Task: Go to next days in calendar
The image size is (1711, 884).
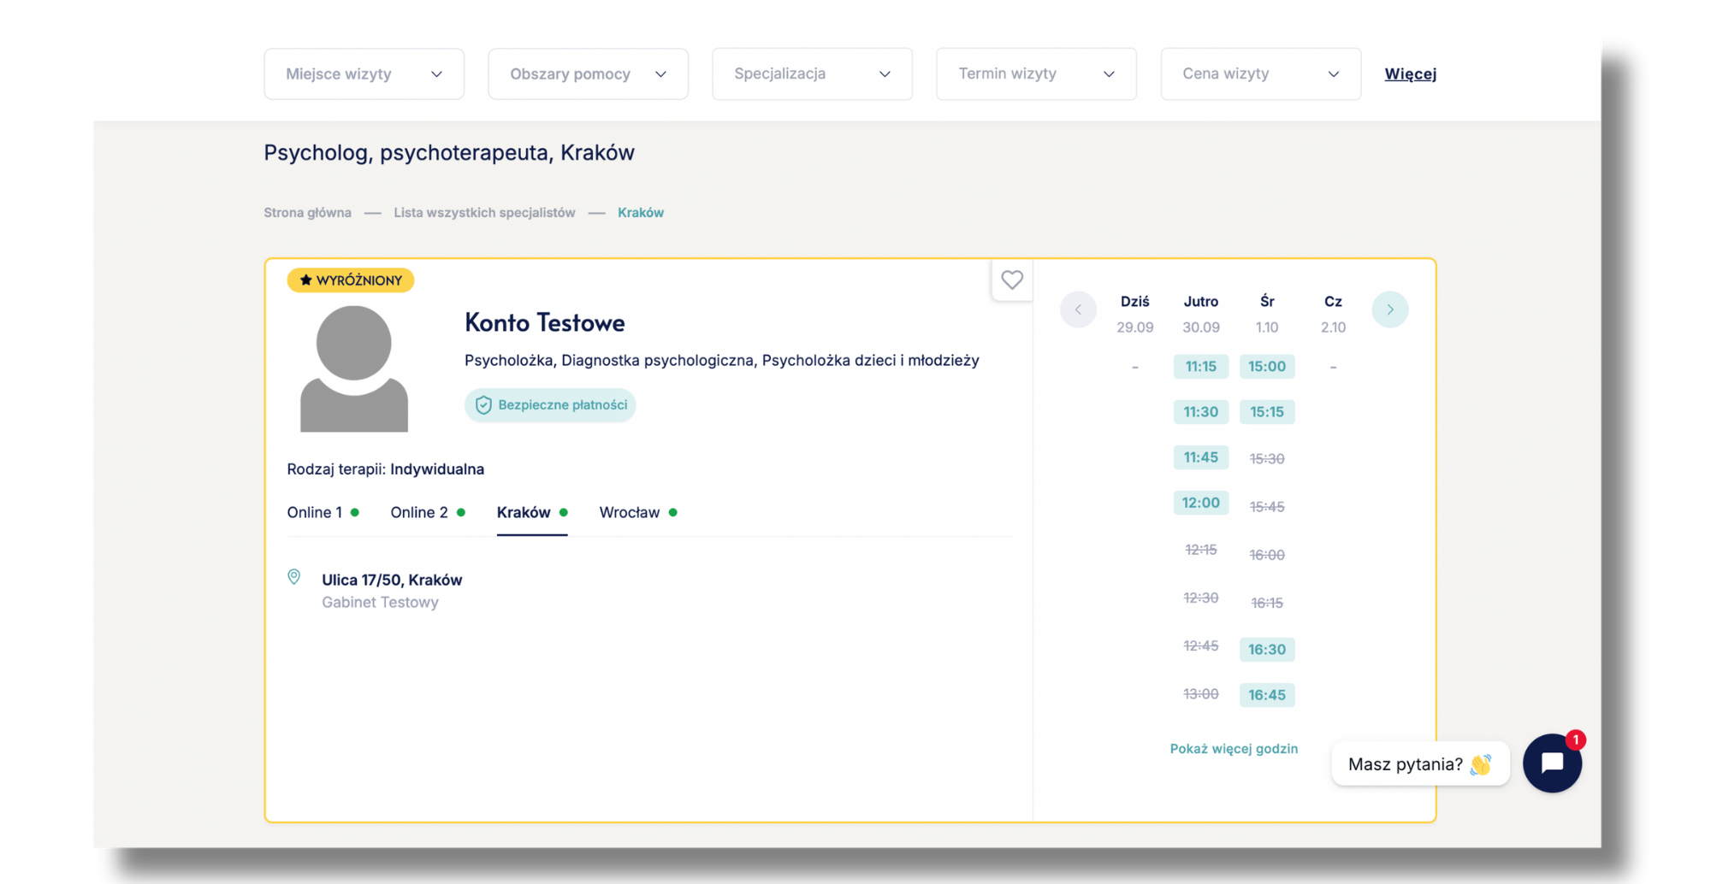Action: pyautogui.click(x=1389, y=309)
